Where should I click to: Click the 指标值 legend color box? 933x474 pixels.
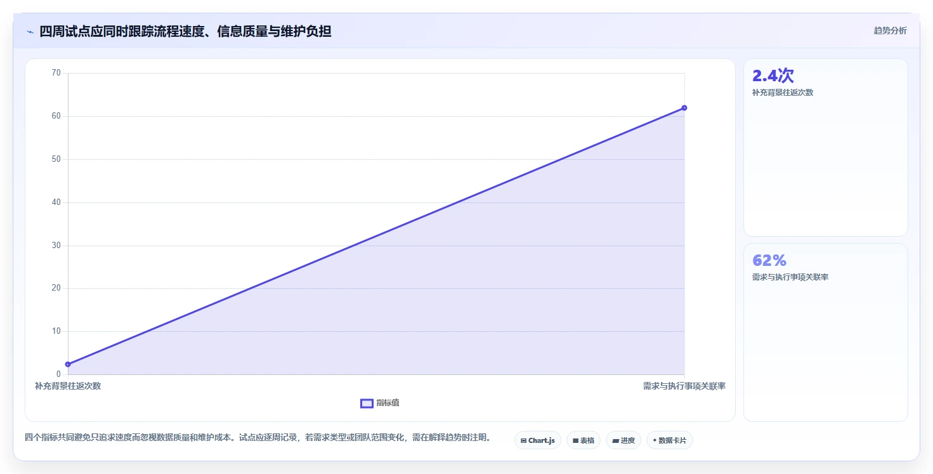pyautogui.click(x=367, y=403)
